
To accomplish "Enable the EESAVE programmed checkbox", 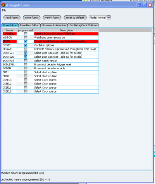I will [x=26, y=49].
